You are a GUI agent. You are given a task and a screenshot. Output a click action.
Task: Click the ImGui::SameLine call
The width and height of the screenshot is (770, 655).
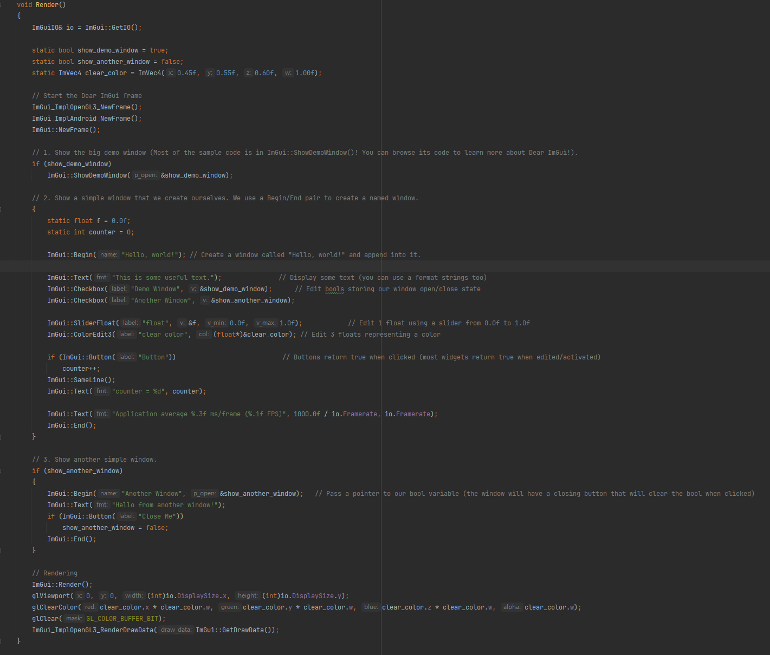81,380
